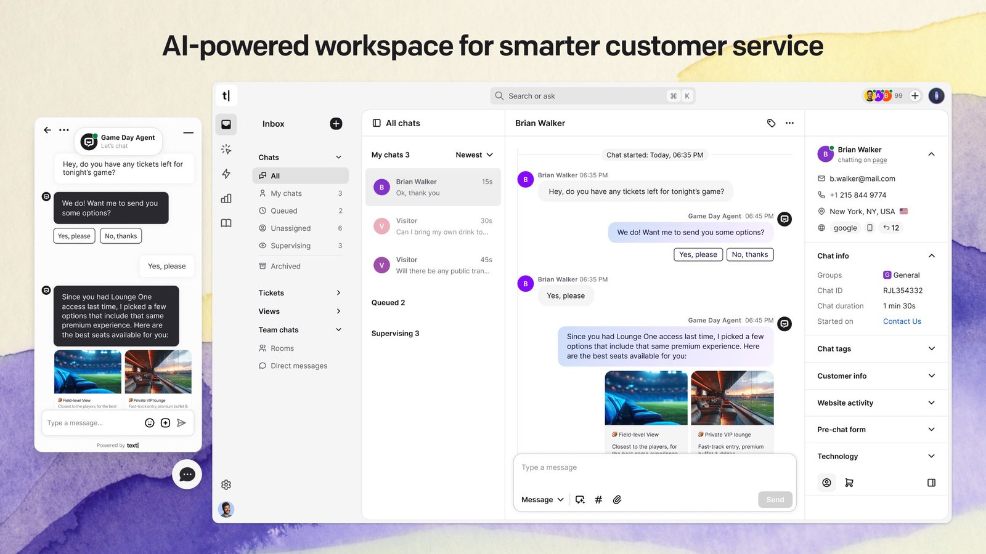Insert a hashtag command in the message box

pyautogui.click(x=598, y=499)
